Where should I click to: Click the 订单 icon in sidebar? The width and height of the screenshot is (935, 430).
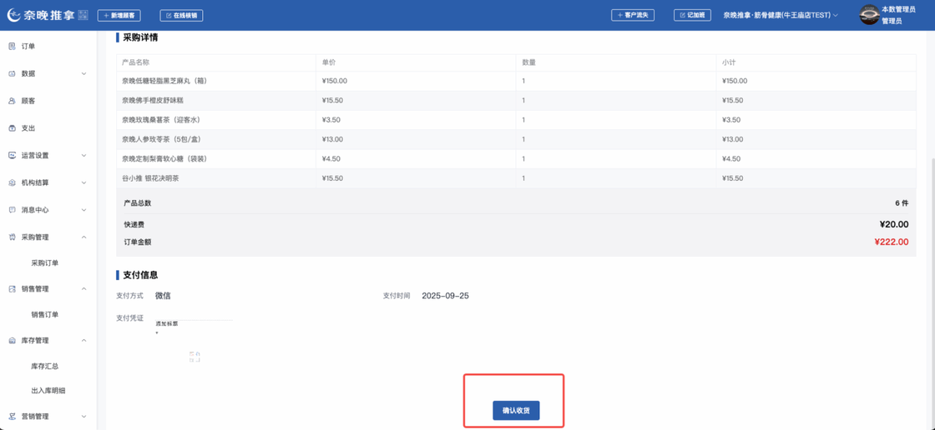12,47
